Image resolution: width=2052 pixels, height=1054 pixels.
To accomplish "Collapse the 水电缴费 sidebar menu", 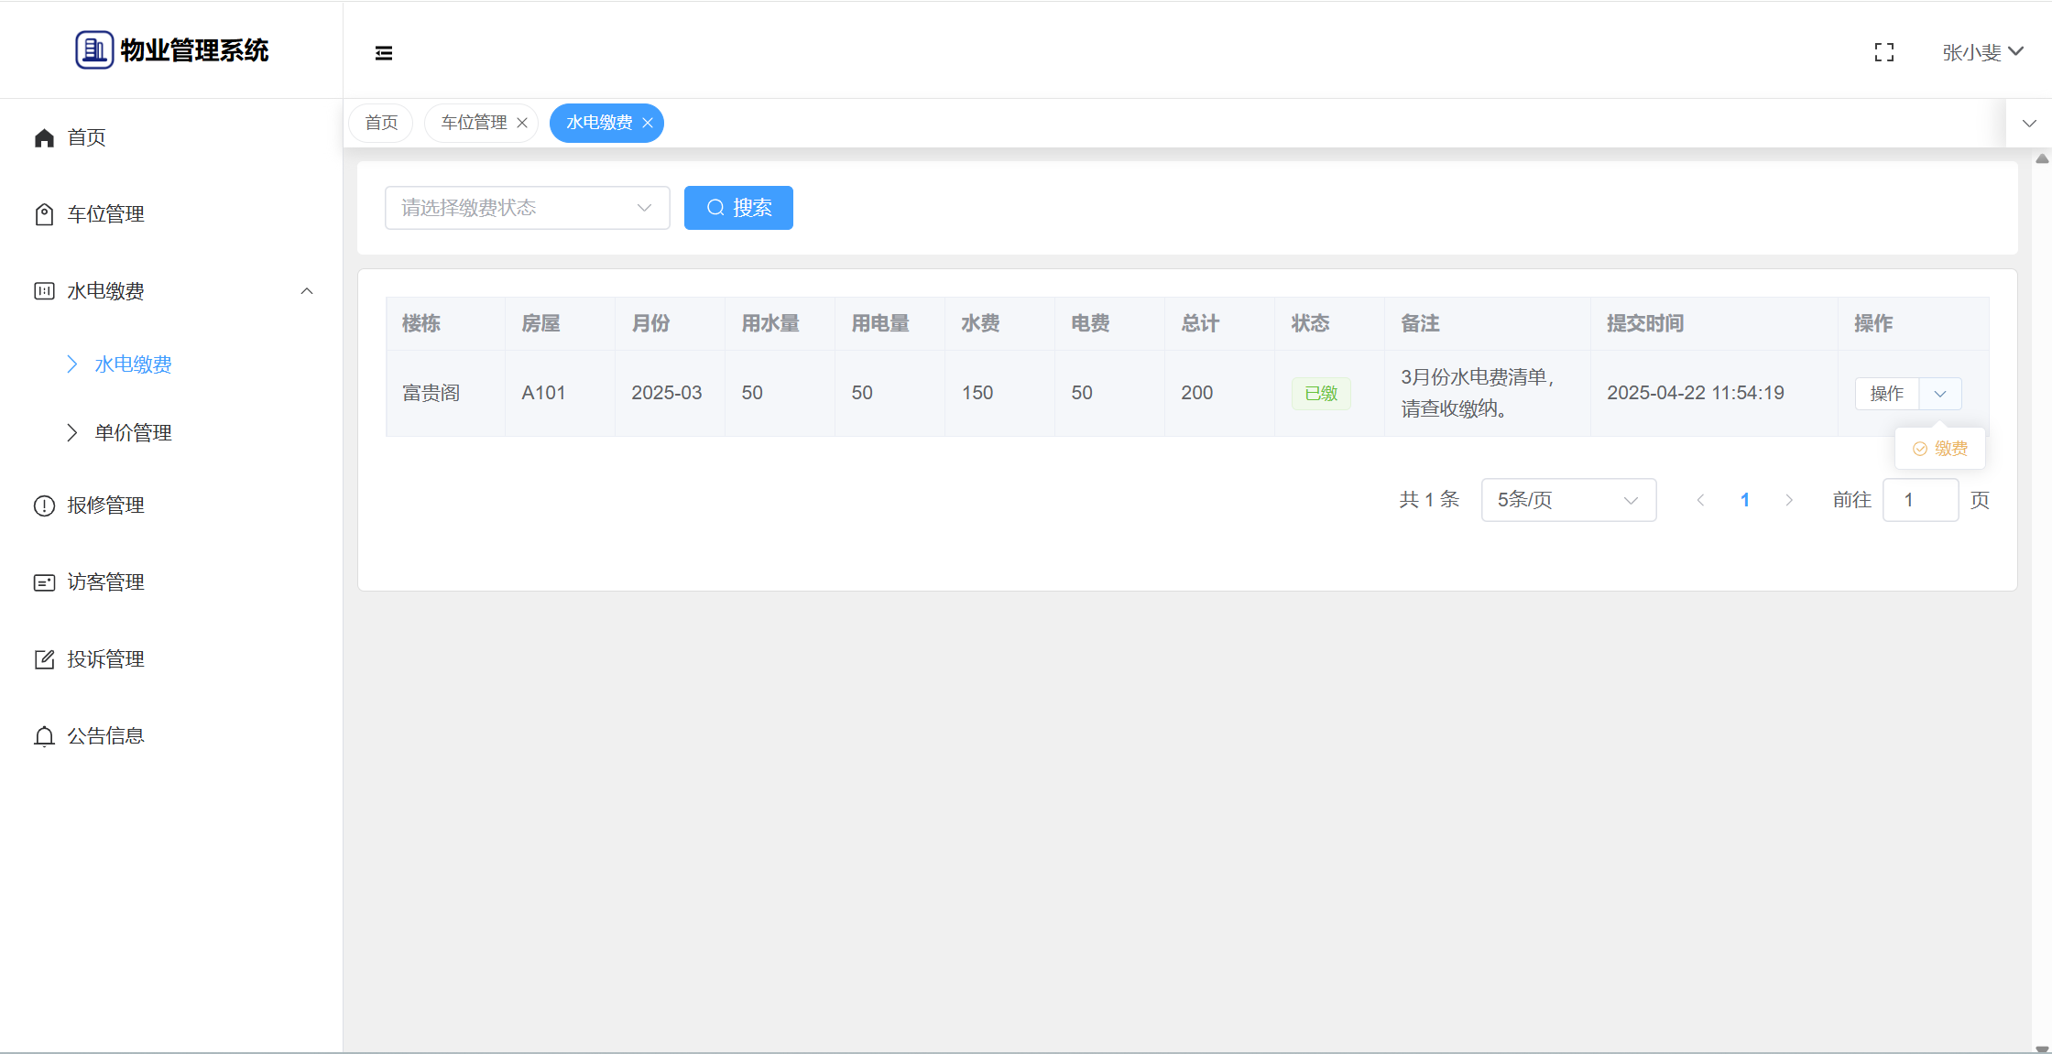I will (x=307, y=291).
